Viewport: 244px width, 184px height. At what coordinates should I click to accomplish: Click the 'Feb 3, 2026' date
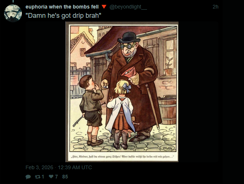click(x=39, y=167)
